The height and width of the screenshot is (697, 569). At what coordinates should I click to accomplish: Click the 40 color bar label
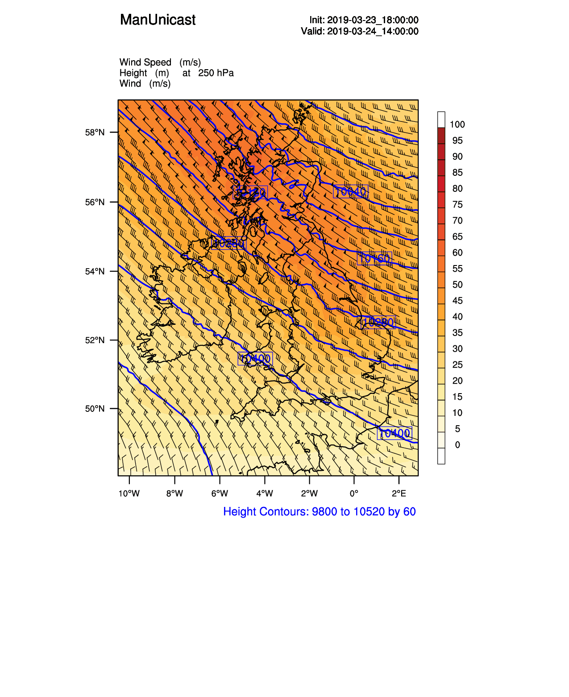[457, 317]
